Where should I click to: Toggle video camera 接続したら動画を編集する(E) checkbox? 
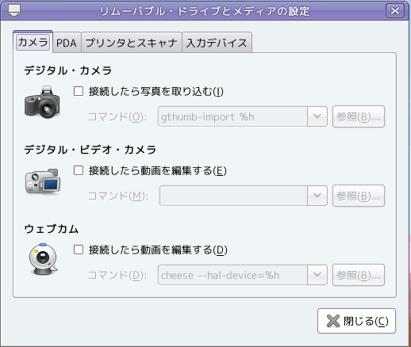79,170
